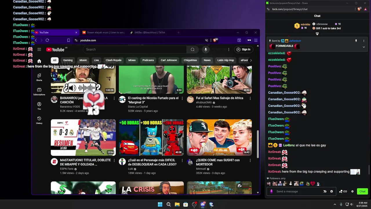This screenshot has height=209, width=371.
Task: Open Kick chat settings gear
Action: click(x=352, y=191)
